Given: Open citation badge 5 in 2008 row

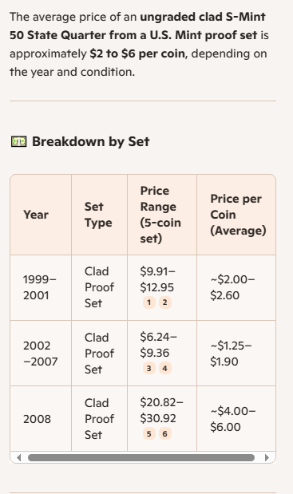Looking at the screenshot, I should [x=149, y=434].
